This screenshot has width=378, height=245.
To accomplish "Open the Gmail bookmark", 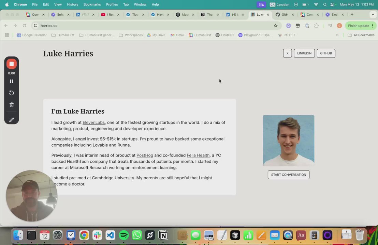I will [x=177, y=35].
